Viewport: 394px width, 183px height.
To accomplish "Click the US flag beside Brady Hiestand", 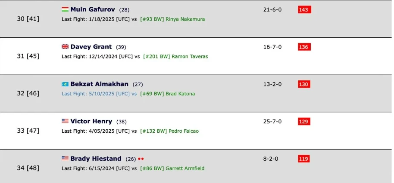I will [x=65, y=159].
